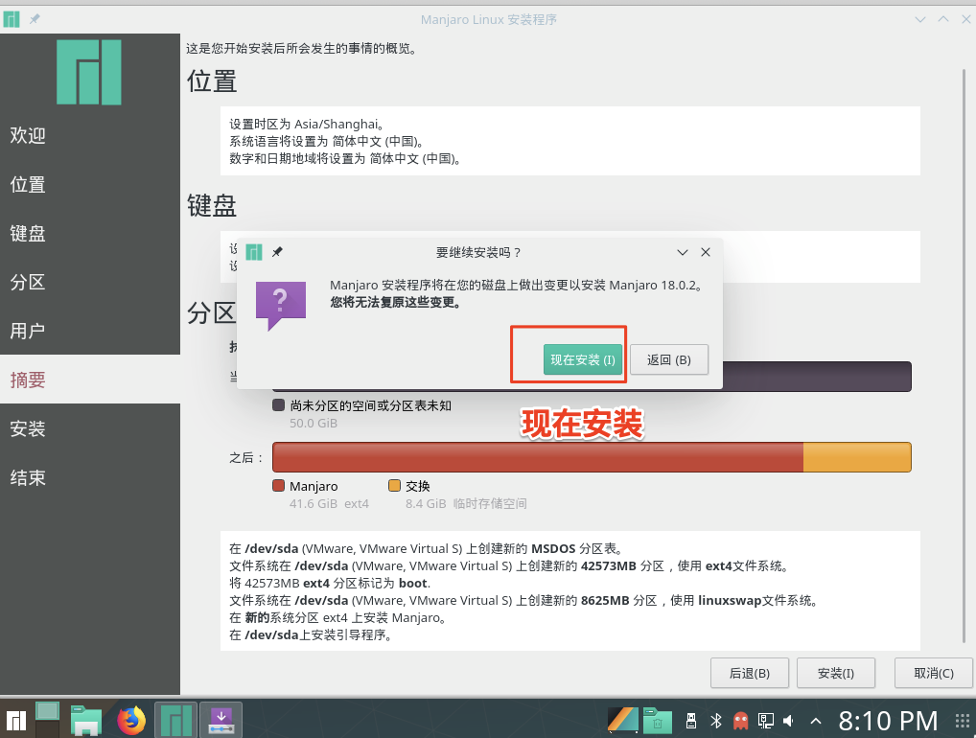Click the vertical scrollbar of the summary
The image size is (976, 738).
(964, 355)
